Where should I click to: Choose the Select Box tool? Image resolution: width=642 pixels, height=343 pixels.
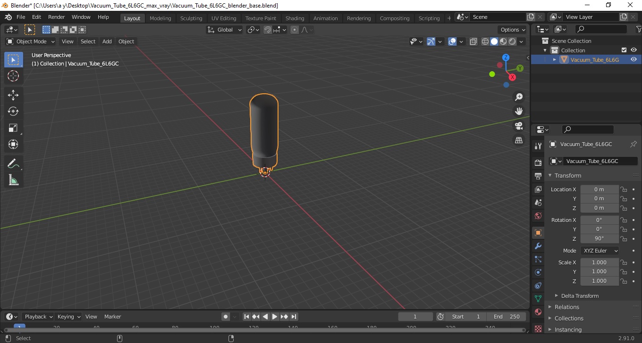click(13, 59)
